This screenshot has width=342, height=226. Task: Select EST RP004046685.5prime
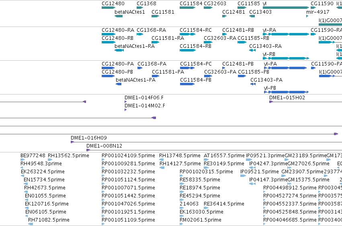(264, 224)
